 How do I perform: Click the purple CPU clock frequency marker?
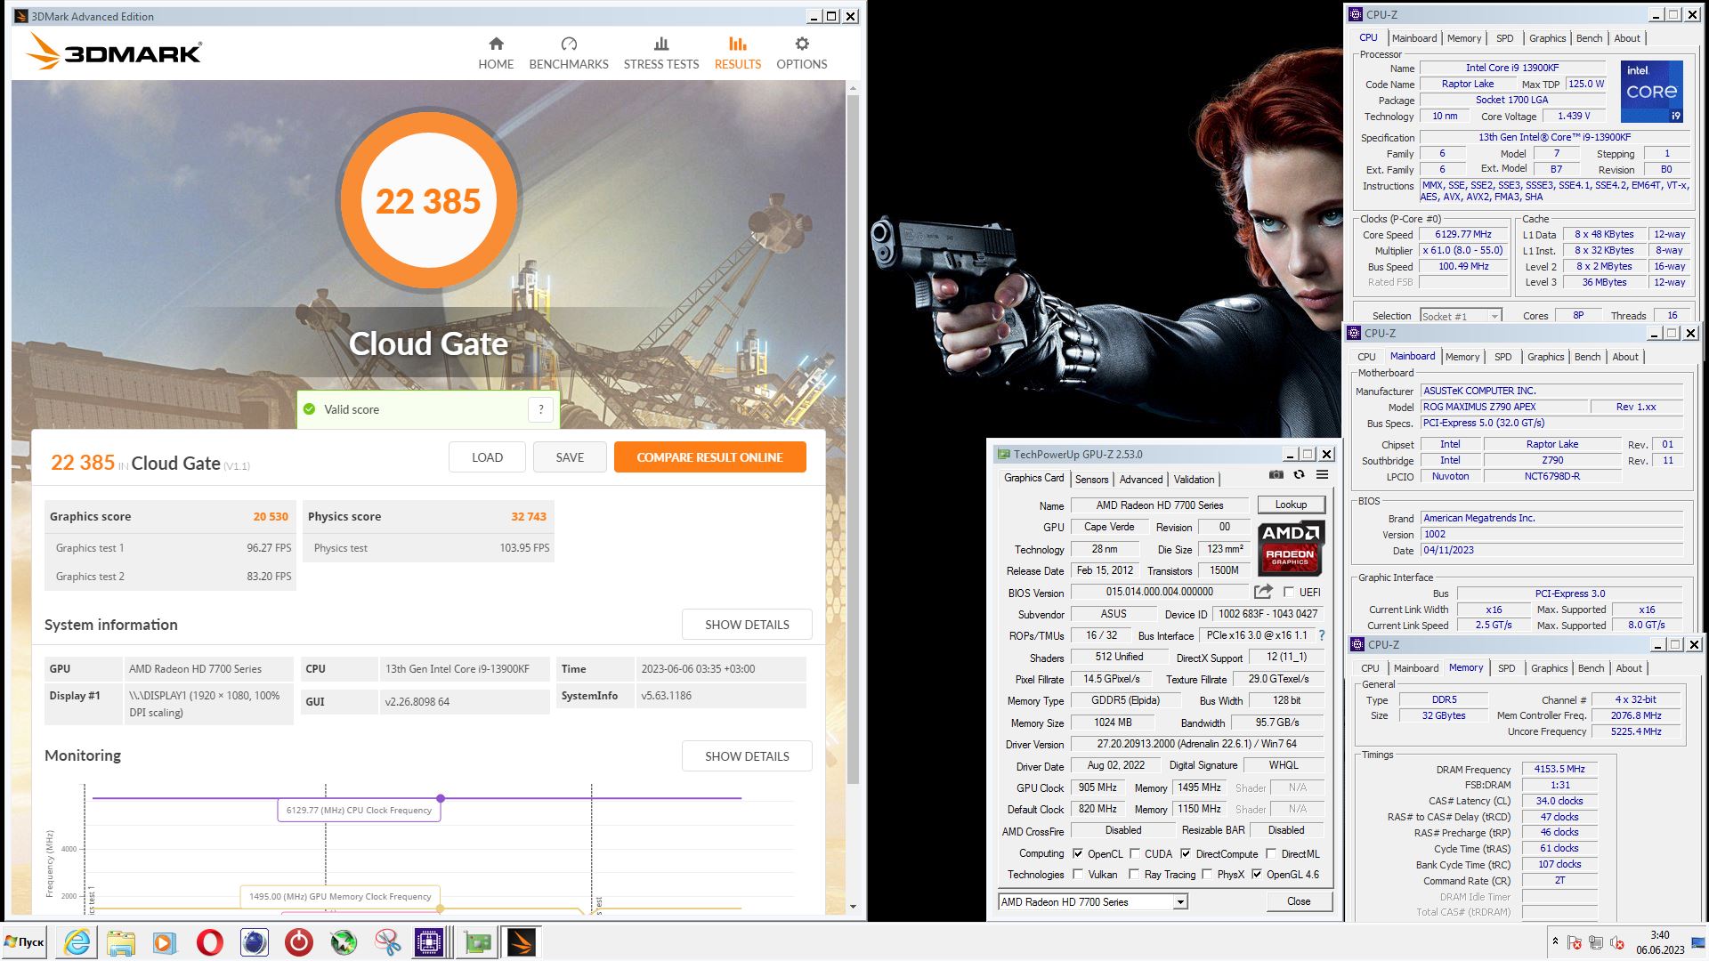[441, 798]
